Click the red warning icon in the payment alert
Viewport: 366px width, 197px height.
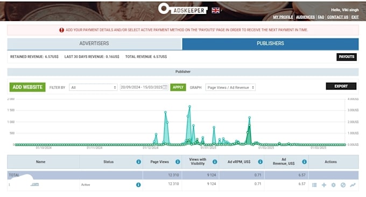pyautogui.click(x=61, y=30)
